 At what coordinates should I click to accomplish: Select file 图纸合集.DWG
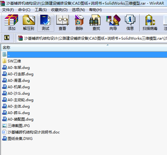[x=20, y=139]
